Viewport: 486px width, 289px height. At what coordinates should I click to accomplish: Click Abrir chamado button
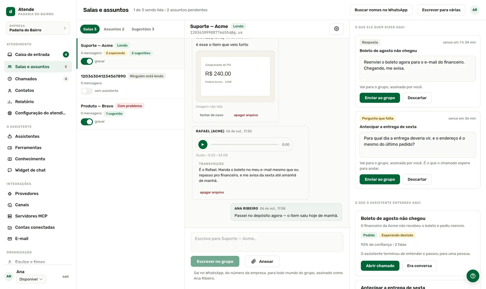[380, 266]
